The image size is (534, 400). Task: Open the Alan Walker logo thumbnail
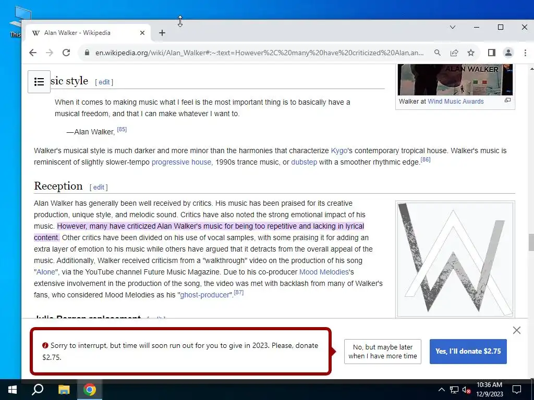455,259
